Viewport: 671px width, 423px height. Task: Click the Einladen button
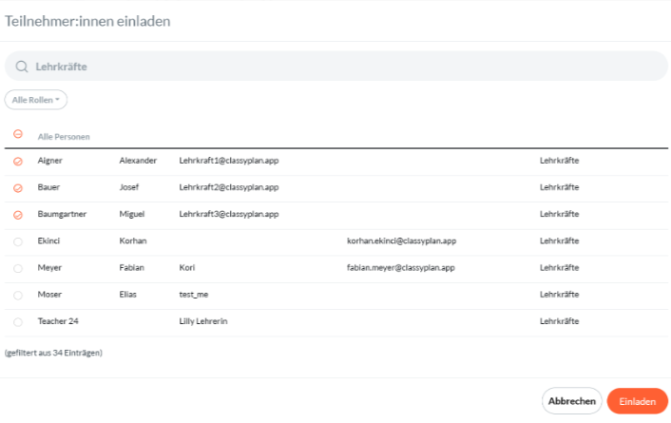click(x=637, y=401)
